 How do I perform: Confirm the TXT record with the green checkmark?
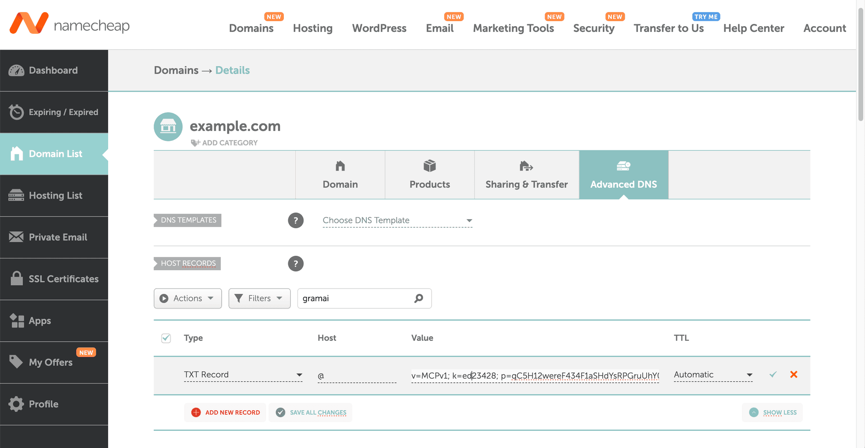pyautogui.click(x=773, y=374)
